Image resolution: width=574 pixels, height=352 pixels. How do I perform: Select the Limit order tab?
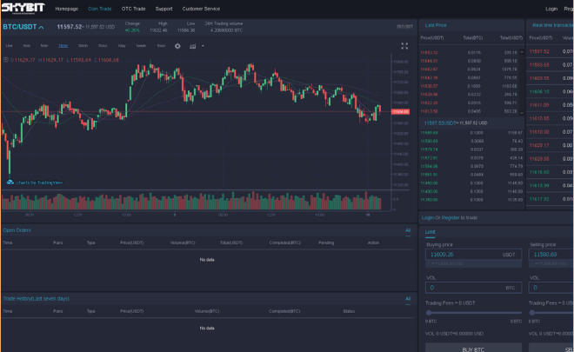[x=430, y=232]
